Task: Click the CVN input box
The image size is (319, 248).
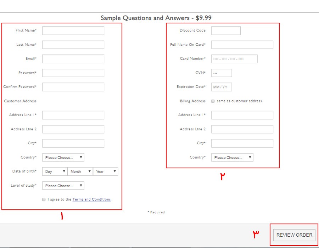Action: coord(222,73)
